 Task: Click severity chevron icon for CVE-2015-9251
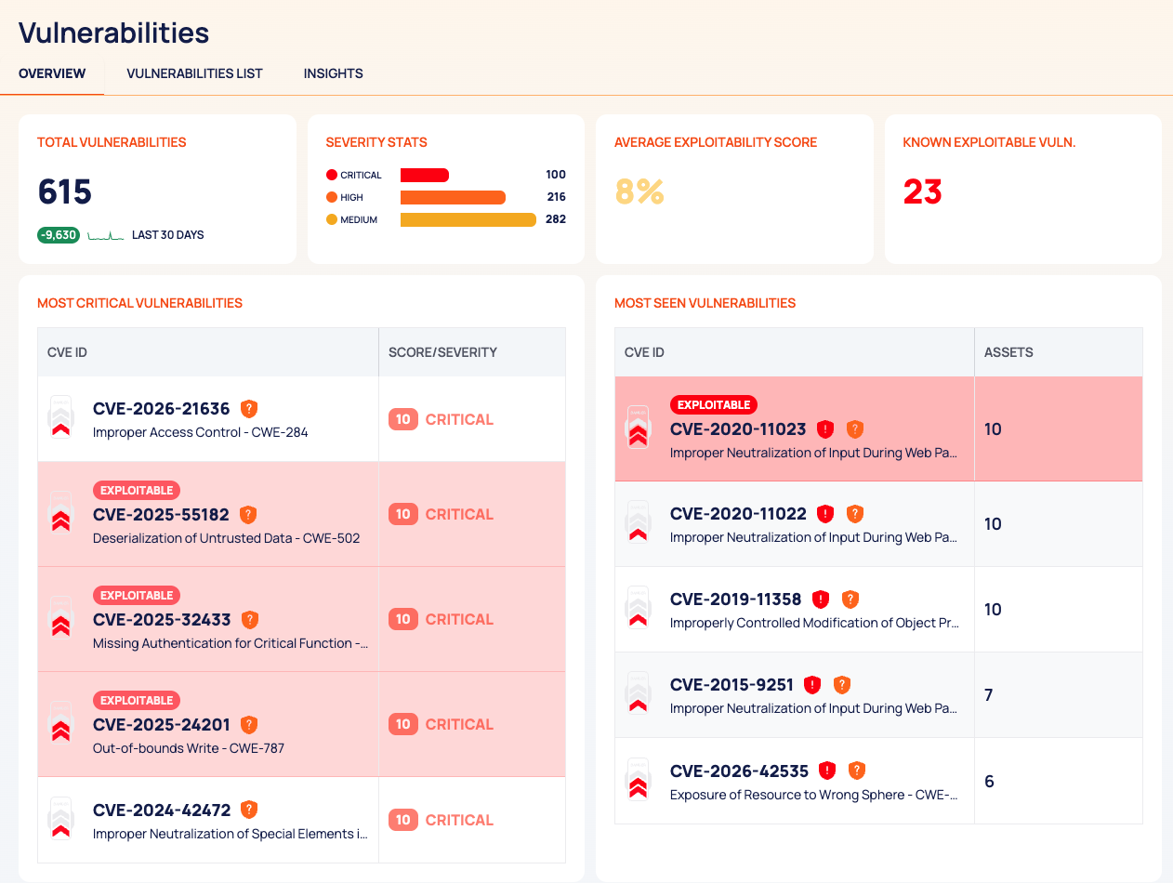pos(638,694)
